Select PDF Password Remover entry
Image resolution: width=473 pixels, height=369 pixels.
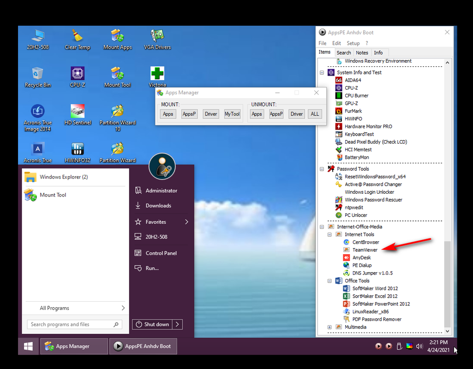tap(377, 319)
